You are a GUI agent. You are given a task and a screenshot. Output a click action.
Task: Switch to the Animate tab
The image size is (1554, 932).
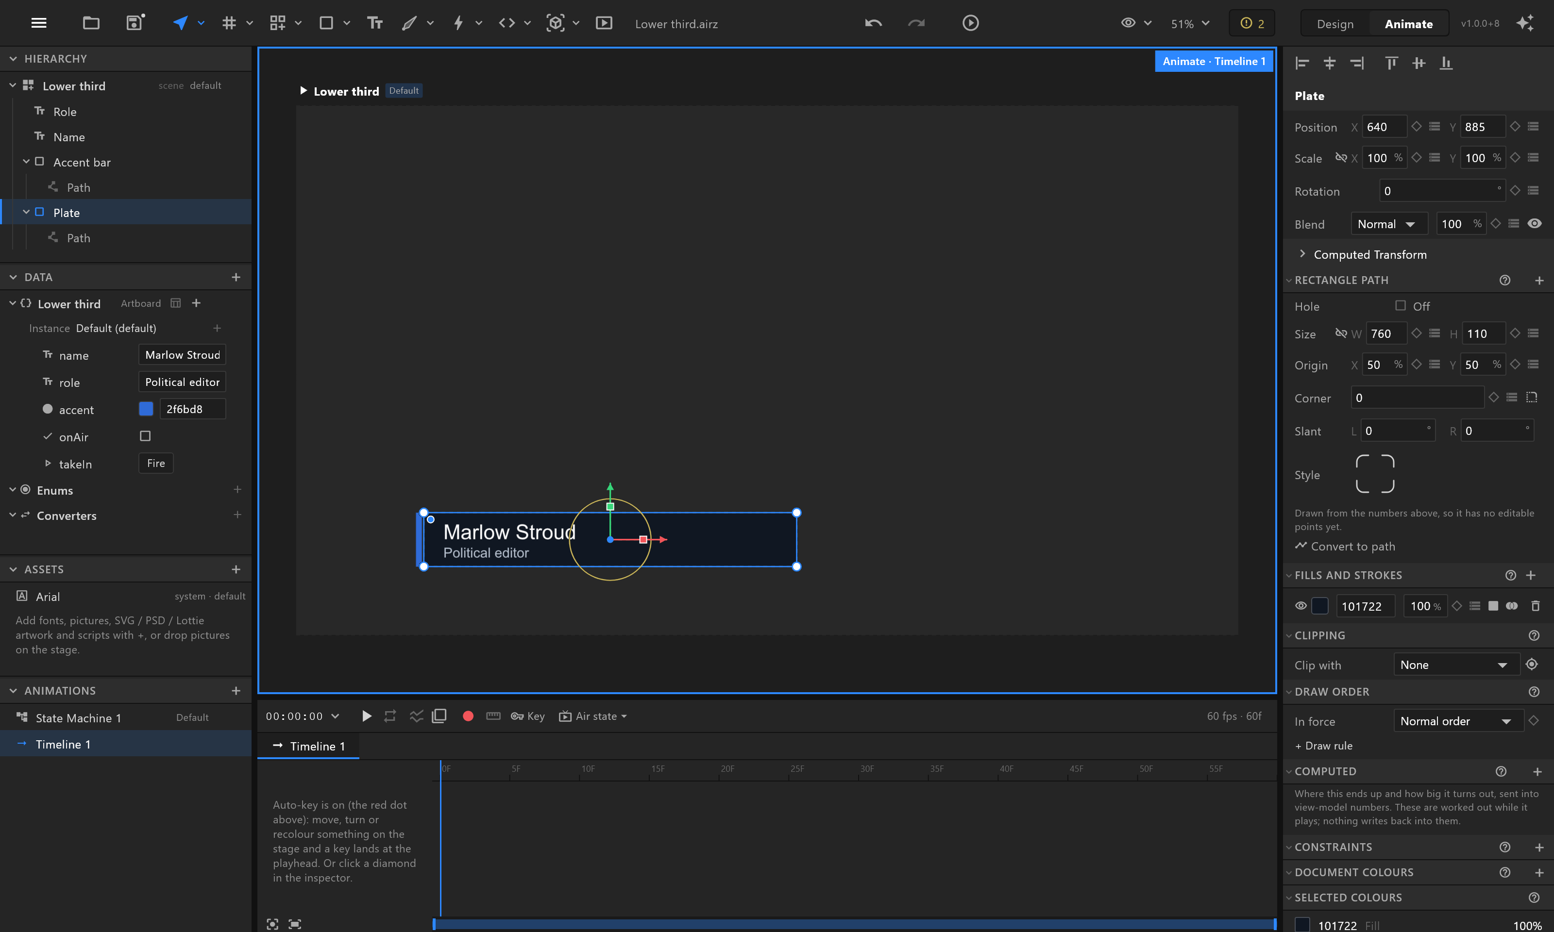[1408, 23]
